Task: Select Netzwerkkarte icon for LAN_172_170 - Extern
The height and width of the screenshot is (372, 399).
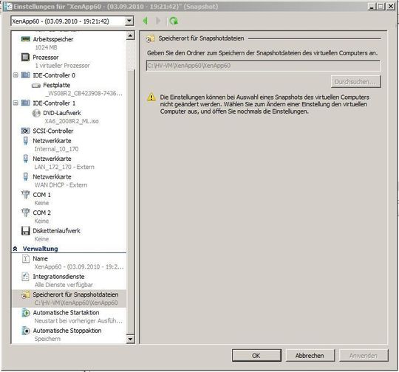Action: click(x=25, y=159)
